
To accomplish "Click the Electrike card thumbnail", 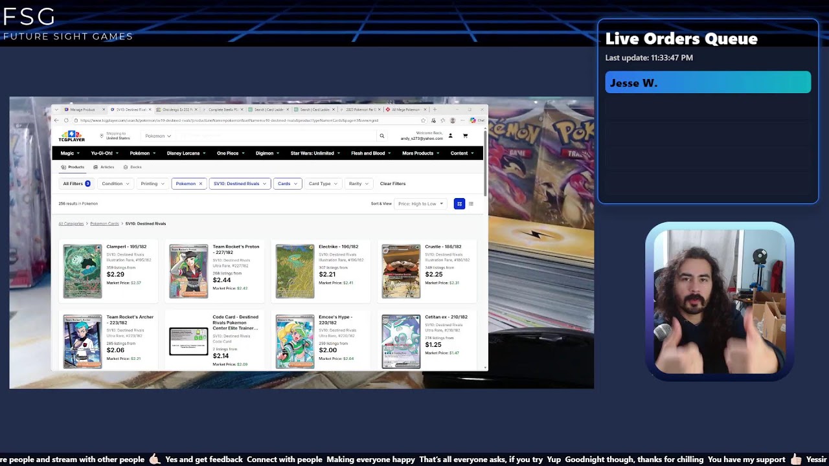I will [x=295, y=271].
